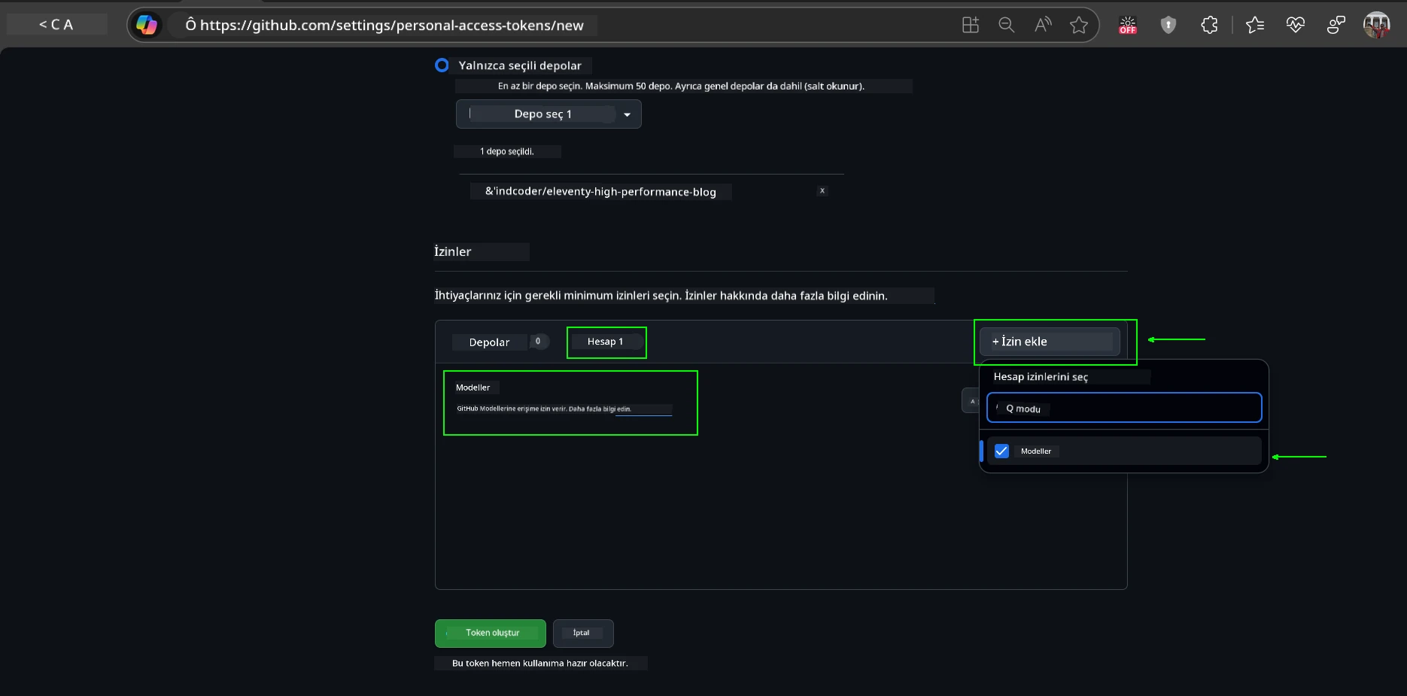Activate the Read Aloud icon

1043,25
